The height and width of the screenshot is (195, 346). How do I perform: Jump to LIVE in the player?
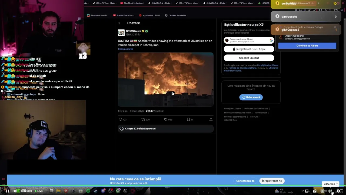[x=39, y=191]
